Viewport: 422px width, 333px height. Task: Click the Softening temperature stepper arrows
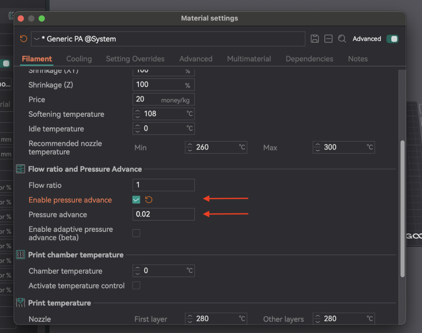(x=138, y=114)
